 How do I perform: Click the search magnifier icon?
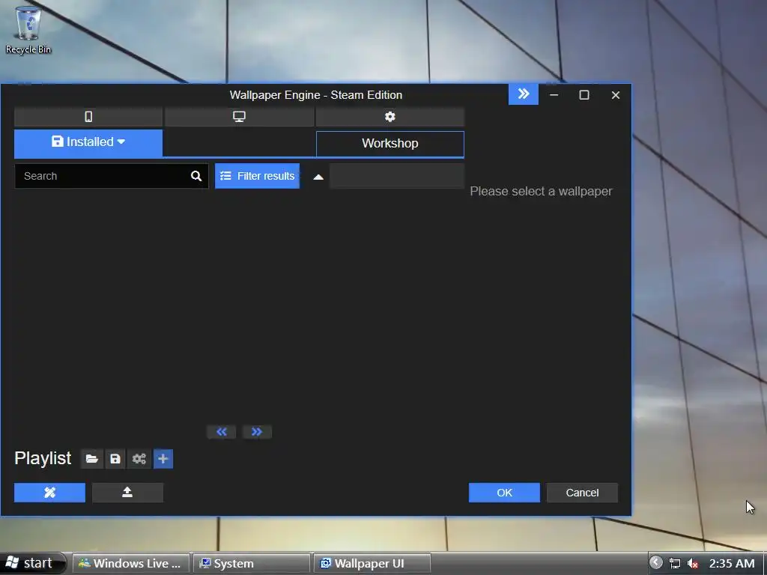196,176
